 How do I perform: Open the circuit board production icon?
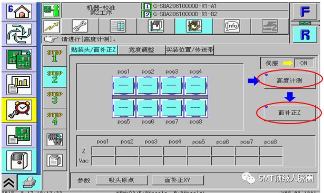click(19, 59)
